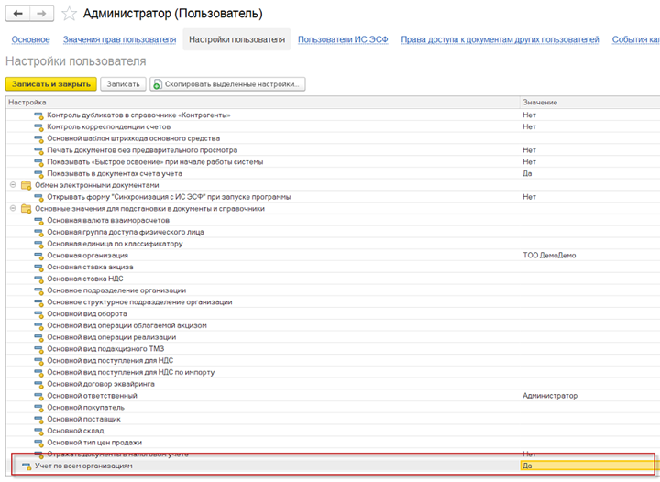Toggle value Да of Учет по всем организациям
The width and height of the screenshot is (660, 482).
click(x=588, y=466)
